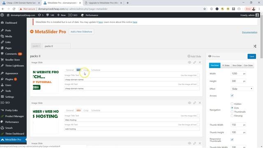Viewport: 263px width, 148px height.
Task: Save the slideshow
Action: coord(251,56)
